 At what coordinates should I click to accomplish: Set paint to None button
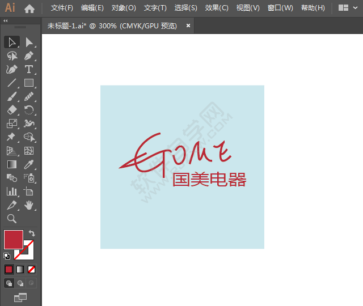32,270
